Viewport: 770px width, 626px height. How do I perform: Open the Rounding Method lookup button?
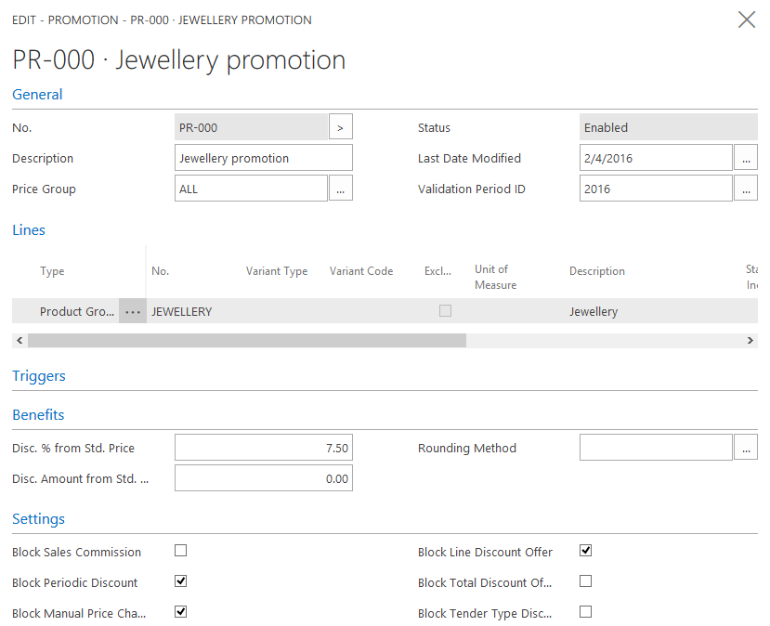[x=746, y=448]
